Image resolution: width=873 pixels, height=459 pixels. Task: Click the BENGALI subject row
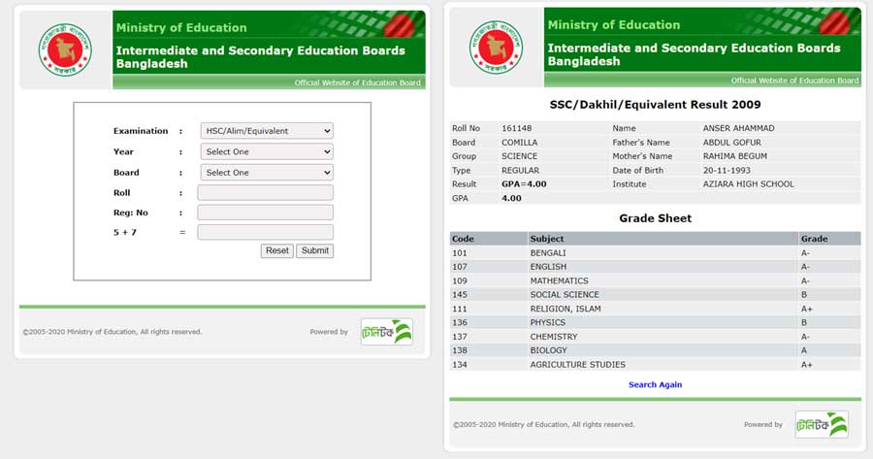click(x=656, y=253)
